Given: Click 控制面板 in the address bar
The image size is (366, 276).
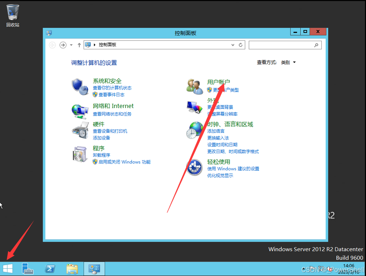Looking at the screenshot, I should click(x=107, y=45).
